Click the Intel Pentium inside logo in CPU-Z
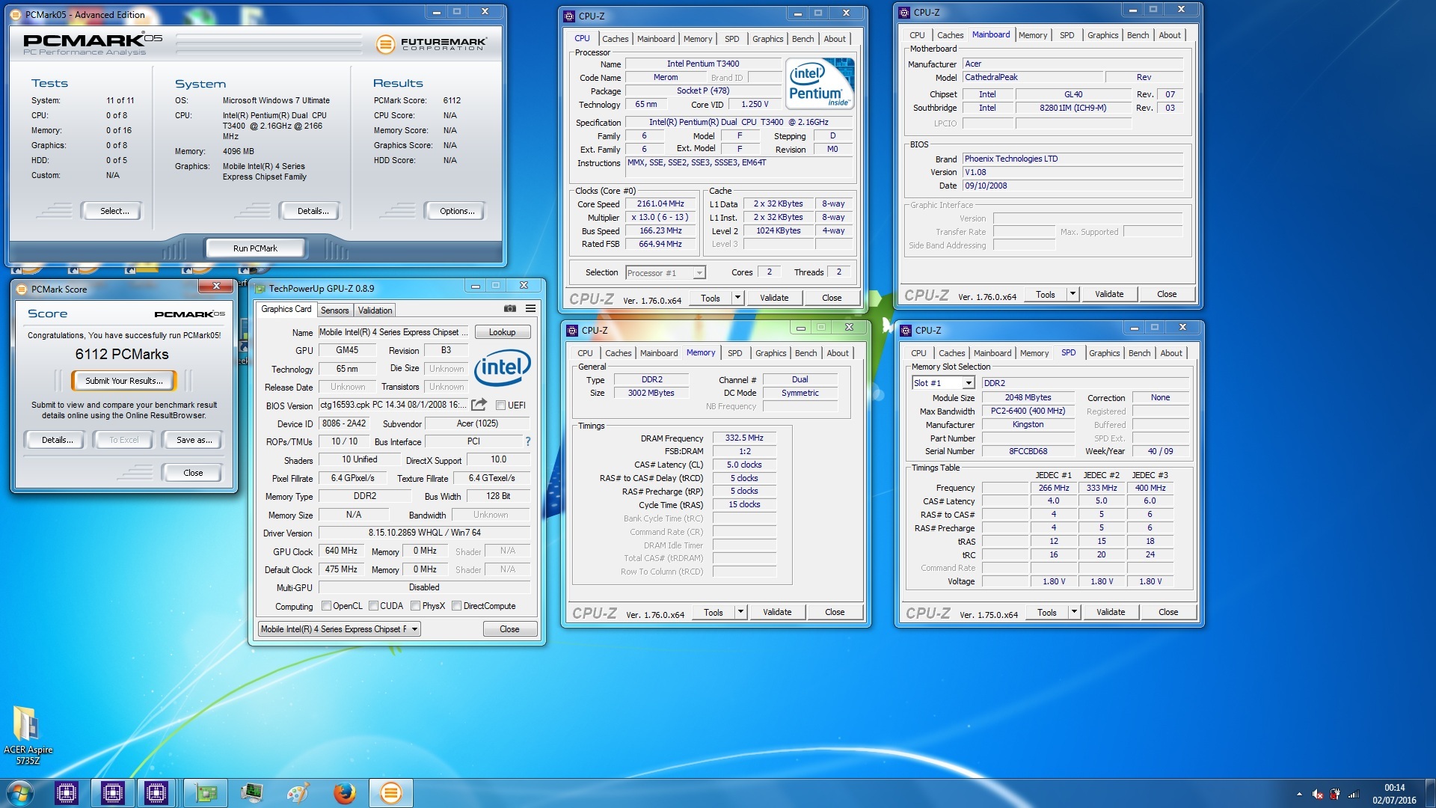The image size is (1436, 808). 820,84
